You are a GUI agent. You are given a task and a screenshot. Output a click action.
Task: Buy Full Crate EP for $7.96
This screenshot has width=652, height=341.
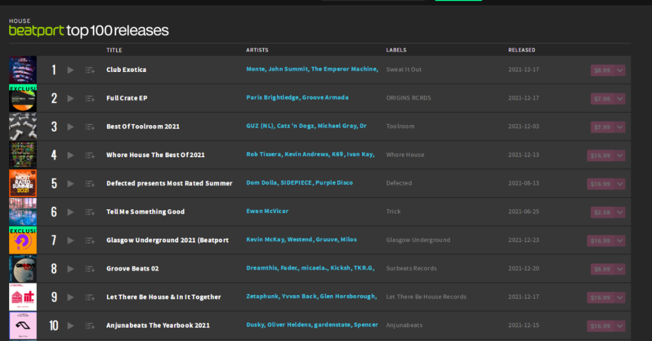[602, 99]
